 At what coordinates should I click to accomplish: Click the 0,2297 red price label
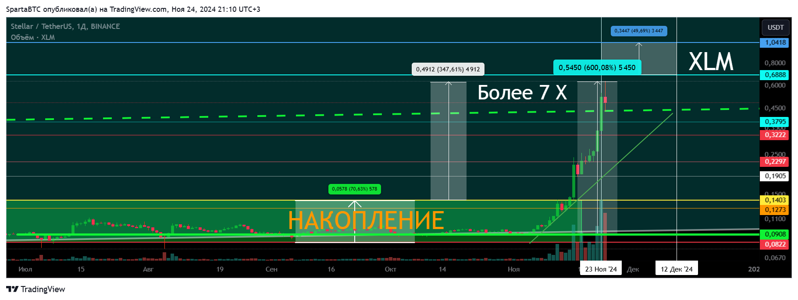[x=774, y=162]
